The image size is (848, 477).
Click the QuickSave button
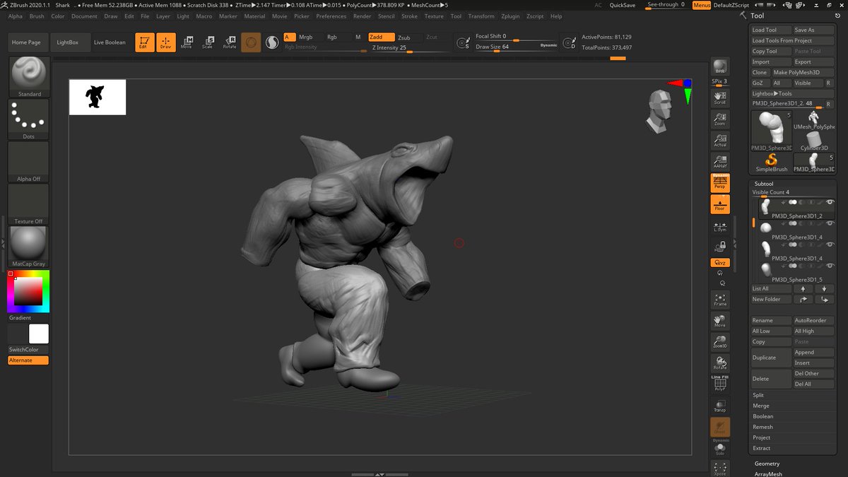coord(622,5)
